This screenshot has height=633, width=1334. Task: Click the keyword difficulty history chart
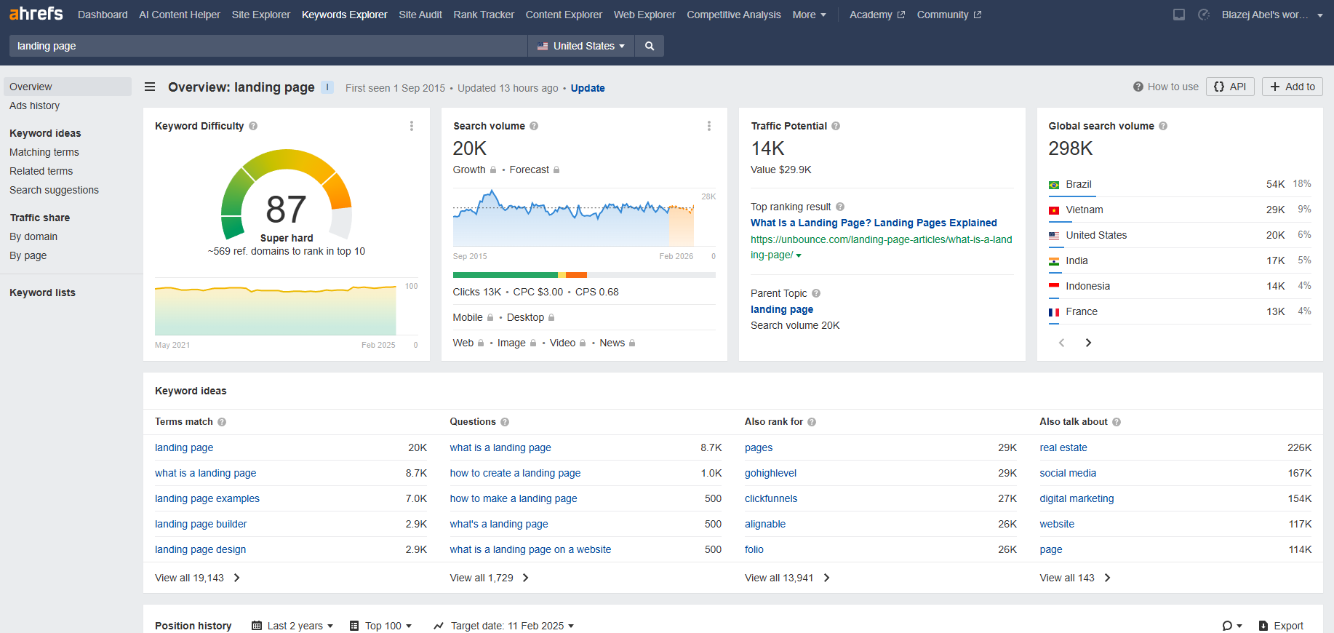276,311
